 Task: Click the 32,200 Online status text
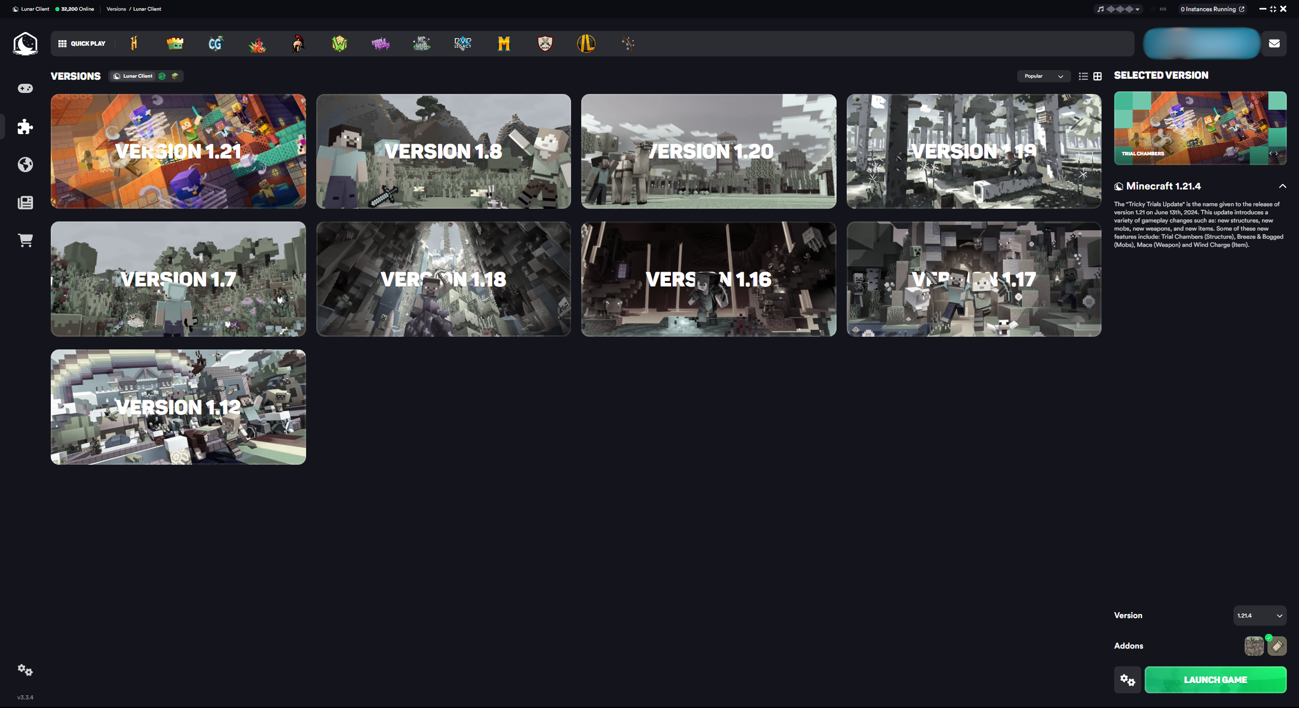(75, 9)
